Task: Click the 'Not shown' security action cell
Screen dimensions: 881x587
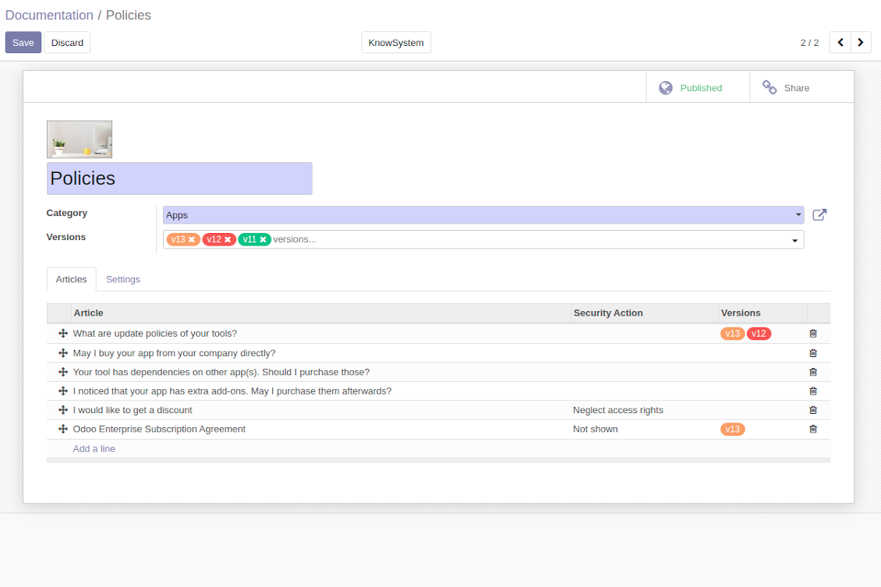Action: [x=595, y=430]
